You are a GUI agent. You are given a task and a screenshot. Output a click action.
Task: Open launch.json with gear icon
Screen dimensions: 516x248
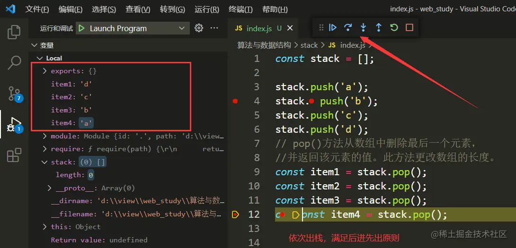199,28
